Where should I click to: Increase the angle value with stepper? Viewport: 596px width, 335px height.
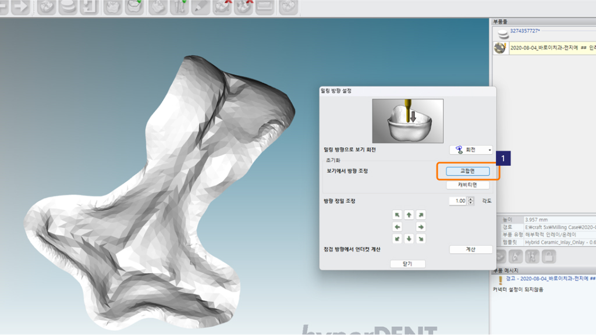[x=470, y=199]
